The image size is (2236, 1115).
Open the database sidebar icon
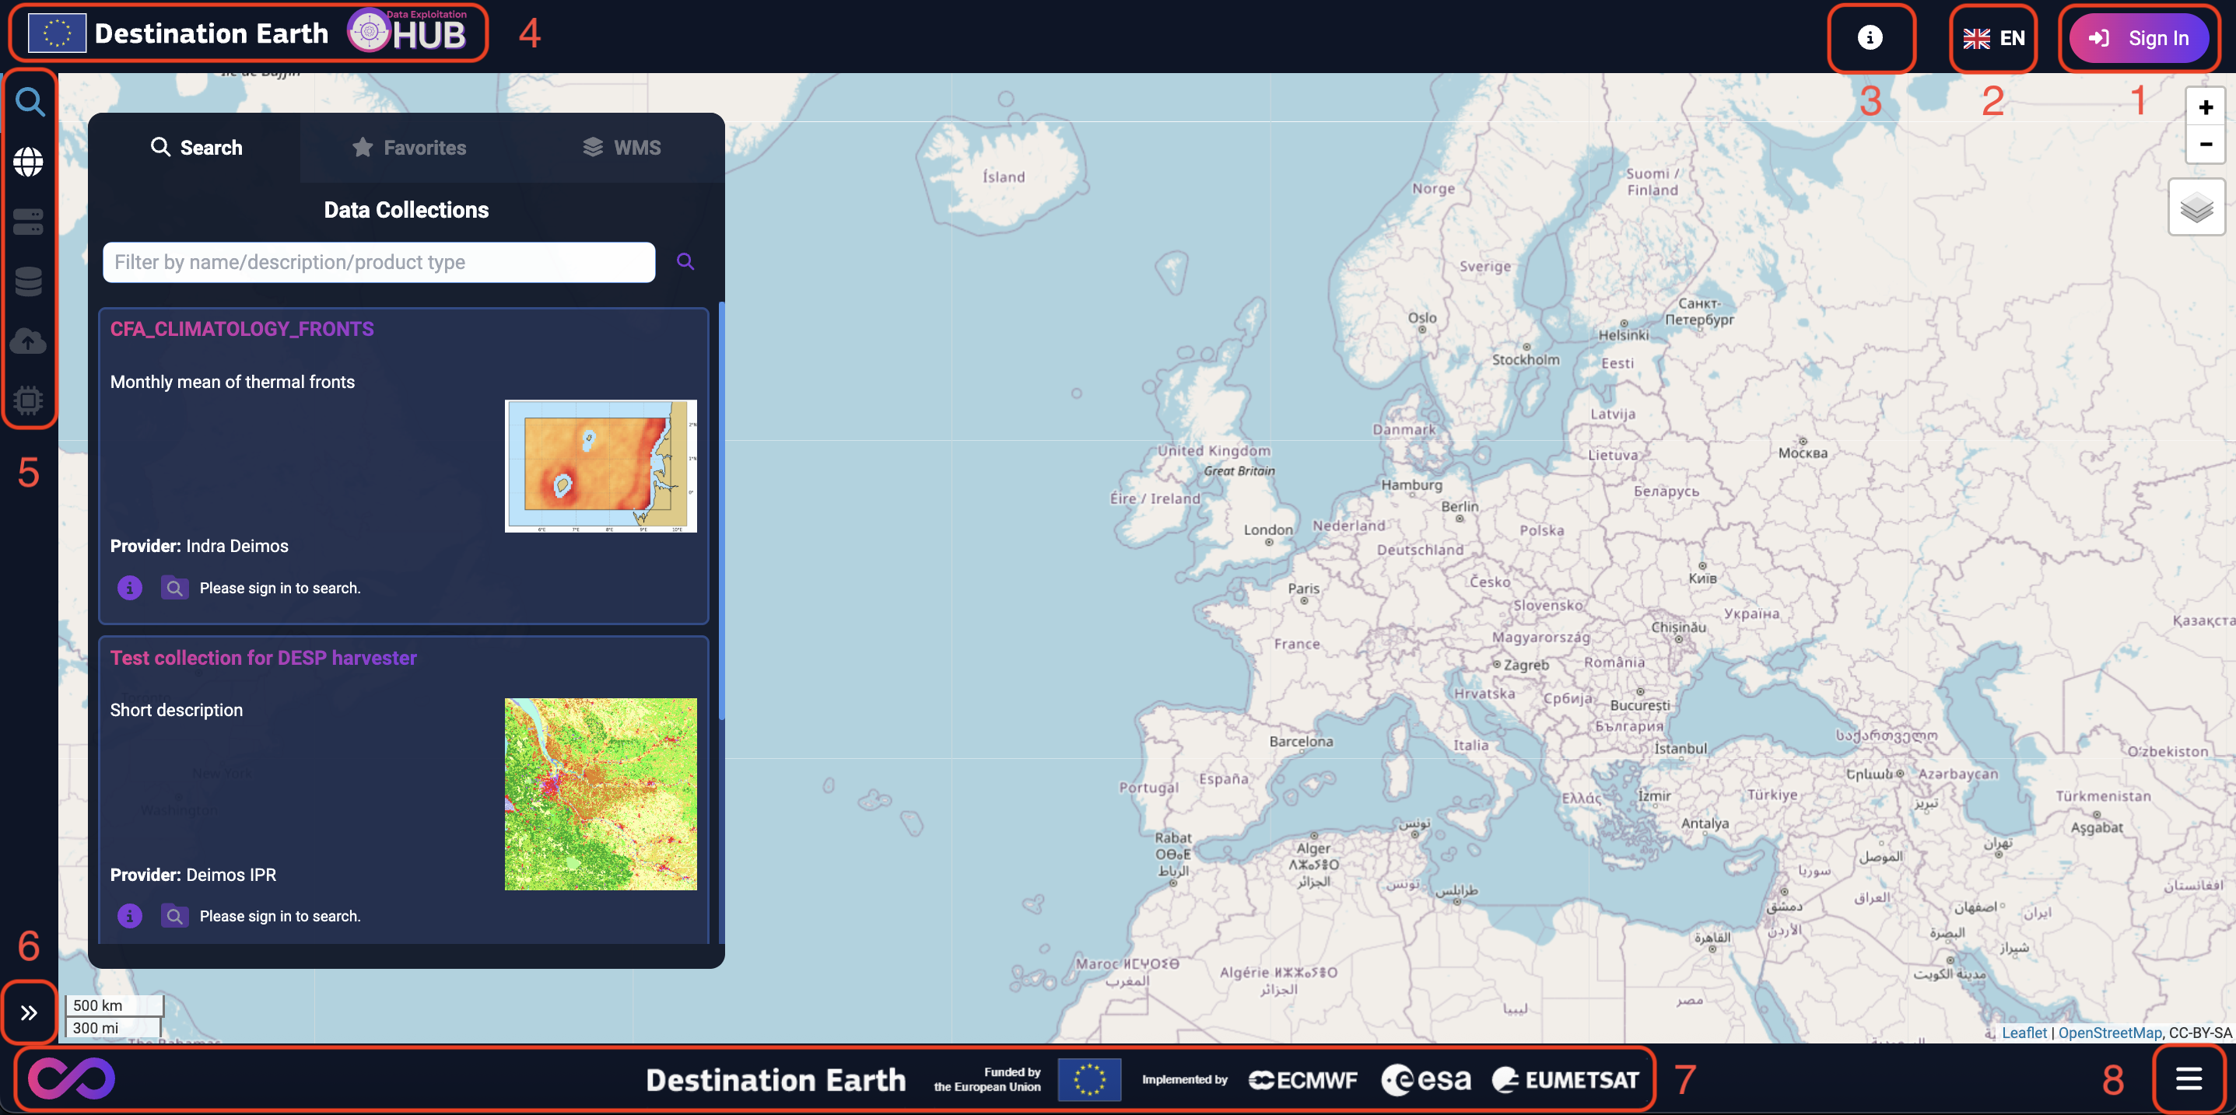tap(29, 281)
